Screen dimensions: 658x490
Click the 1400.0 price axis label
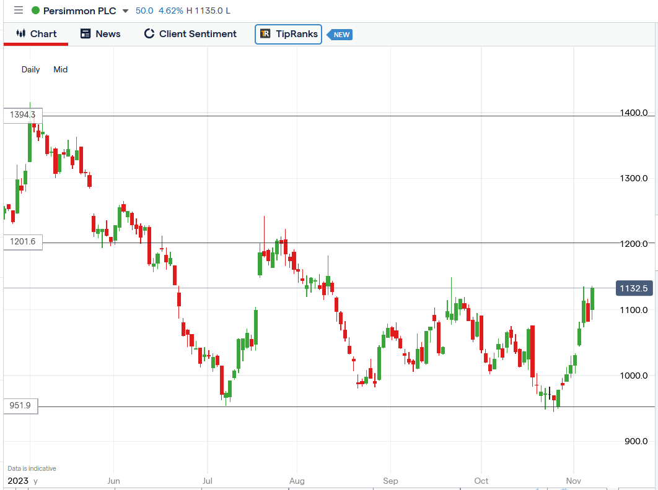[634, 113]
